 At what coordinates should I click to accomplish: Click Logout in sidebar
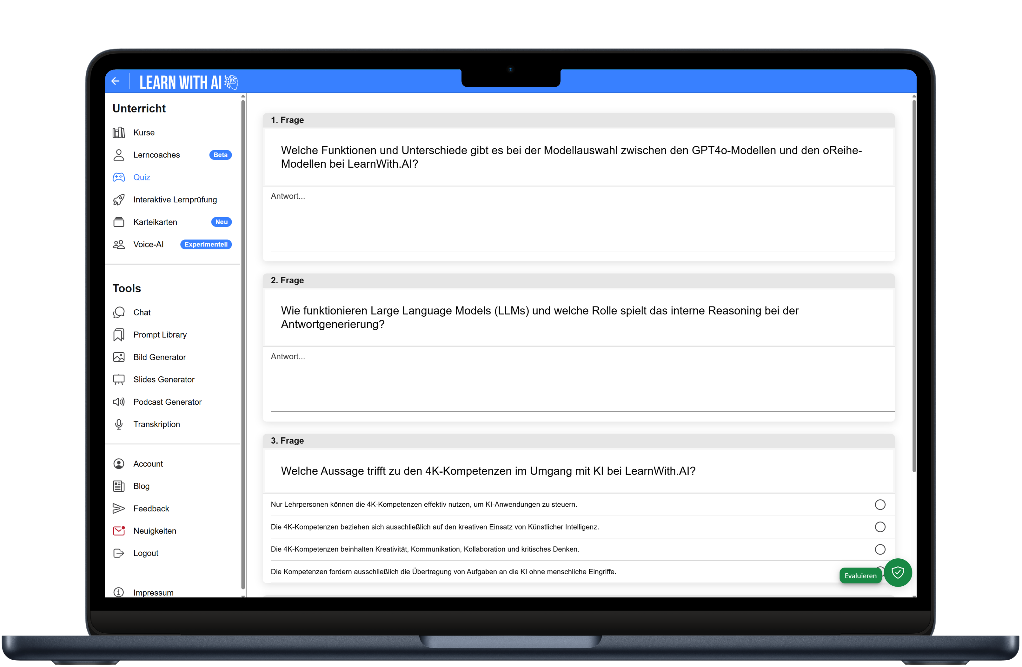[x=146, y=554]
